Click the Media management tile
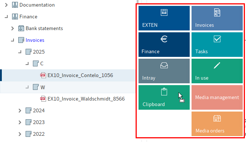This screenshot has width=246, height=142. [x=217, y=98]
